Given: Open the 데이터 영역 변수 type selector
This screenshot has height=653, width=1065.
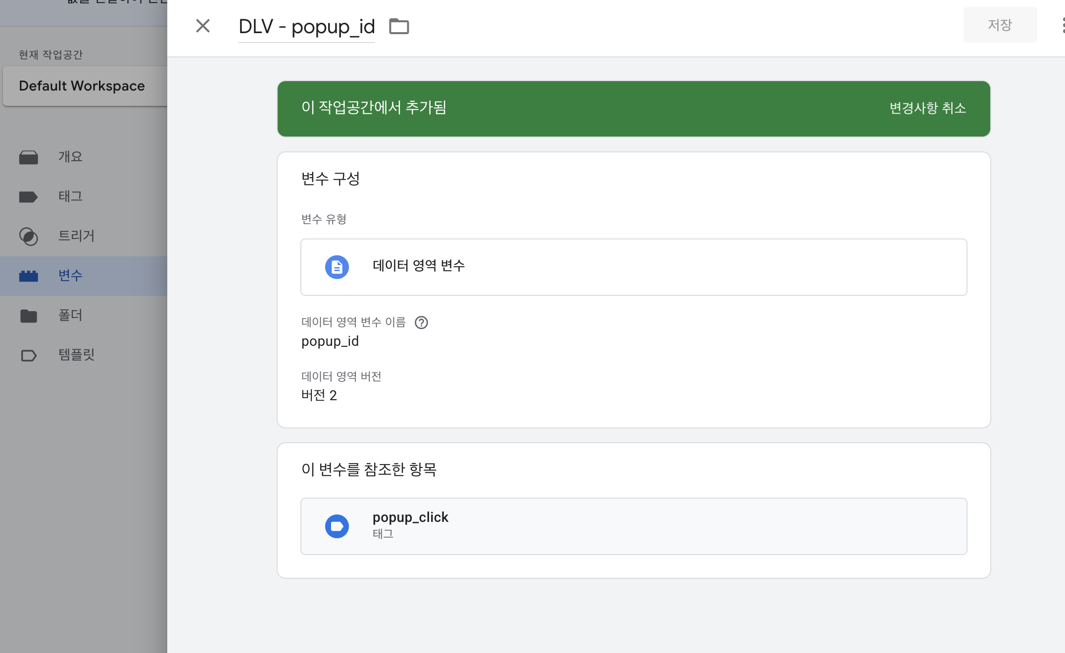Looking at the screenshot, I should tap(633, 267).
